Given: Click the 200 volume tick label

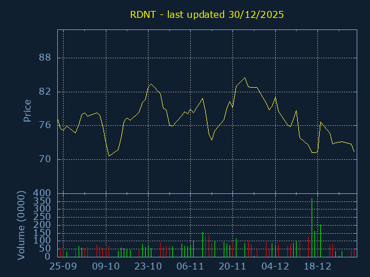Looking at the screenshot, I should [x=43, y=224].
